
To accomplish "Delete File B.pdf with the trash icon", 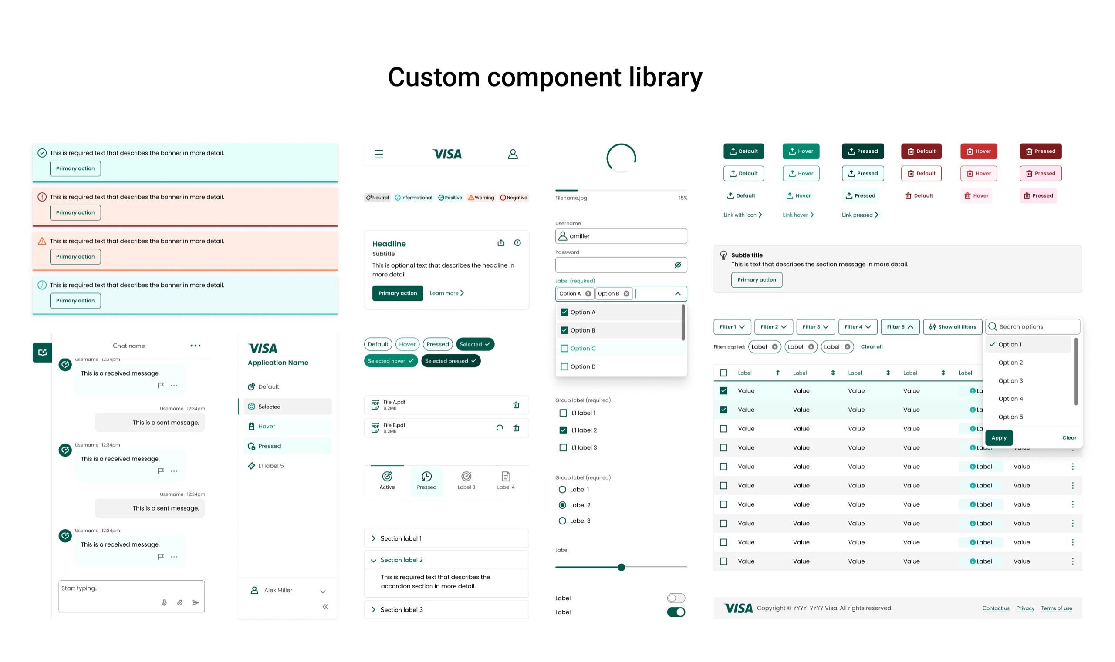I will pyautogui.click(x=516, y=428).
